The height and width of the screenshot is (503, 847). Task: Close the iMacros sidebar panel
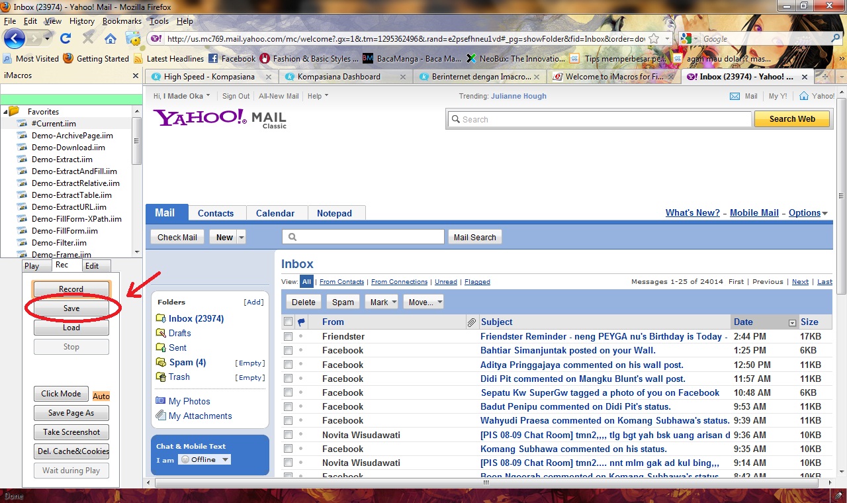pos(137,75)
